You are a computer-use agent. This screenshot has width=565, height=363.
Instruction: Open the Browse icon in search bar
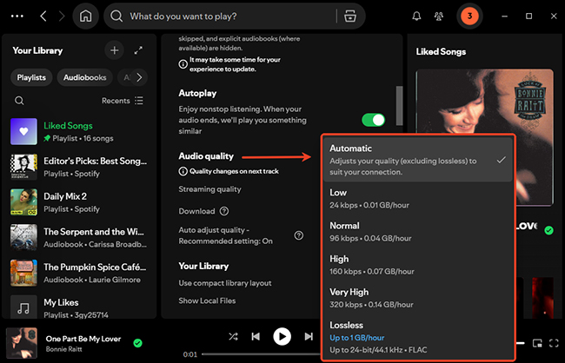(x=350, y=16)
